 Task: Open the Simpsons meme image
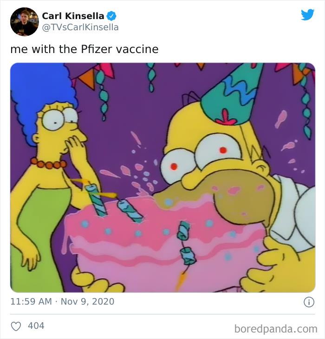[162, 177]
